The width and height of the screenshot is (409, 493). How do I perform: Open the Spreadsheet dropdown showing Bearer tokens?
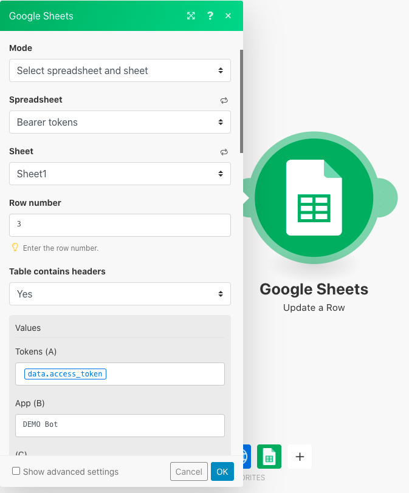click(120, 122)
